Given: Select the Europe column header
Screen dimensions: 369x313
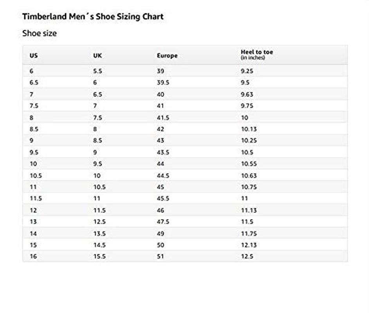Looking at the screenshot, I should pos(167,56).
